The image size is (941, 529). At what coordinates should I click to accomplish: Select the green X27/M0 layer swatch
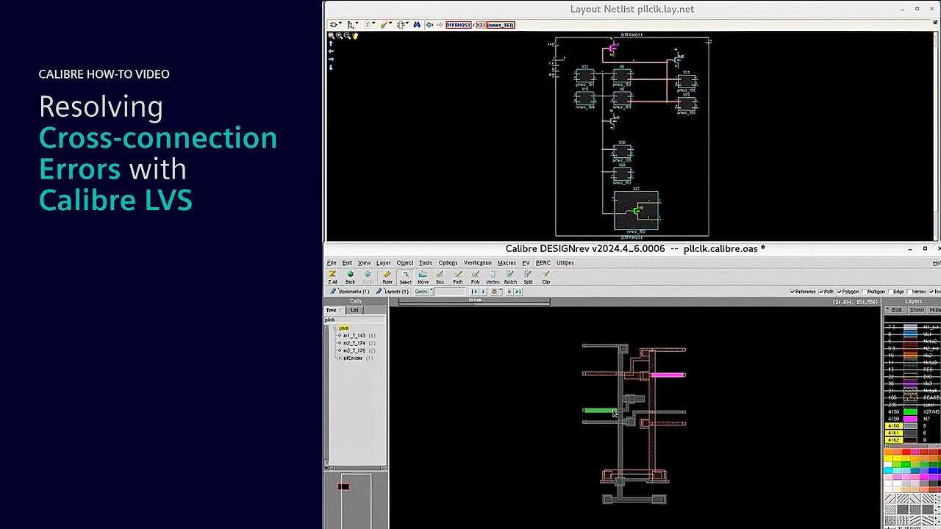[910, 411]
